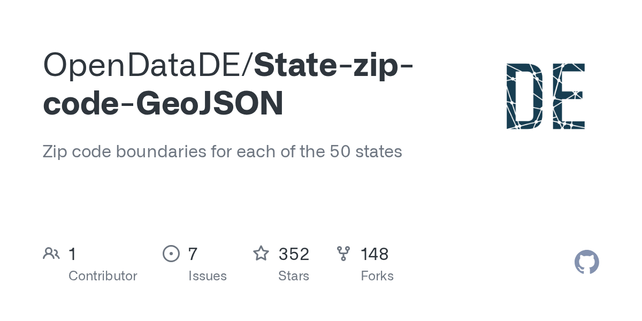Click the contributor count 1
642x321 pixels.
click(x=72, y=254)
